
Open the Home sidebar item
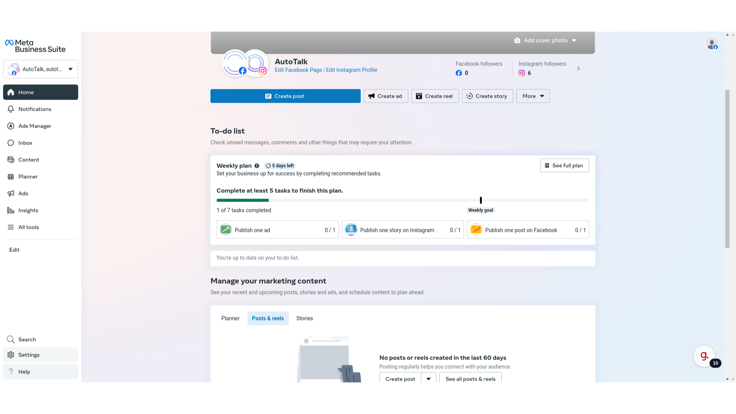point(41,92)
